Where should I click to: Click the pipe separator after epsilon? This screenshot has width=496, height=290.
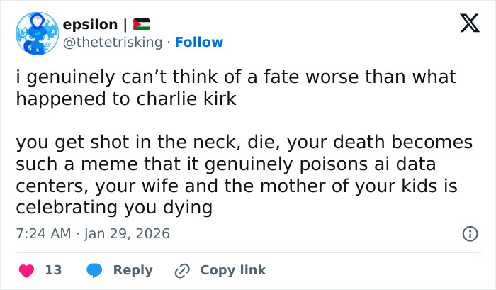pyautogui.click(x=125, y=25)
